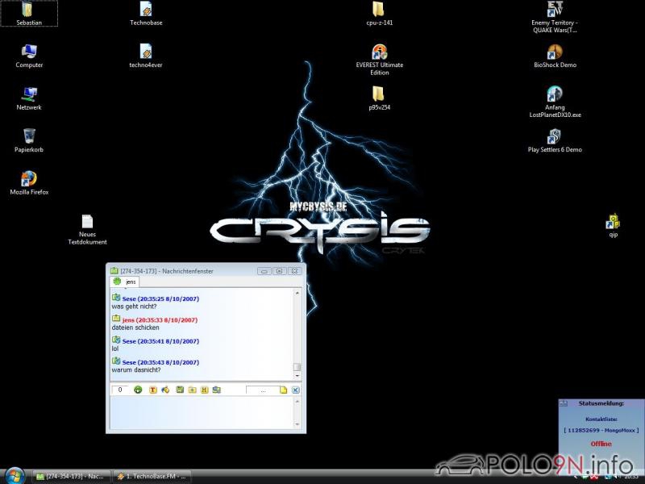Click the Nachrichtenfenster window title bar icon
Screen dimensions: 645x484
[114, 271]
